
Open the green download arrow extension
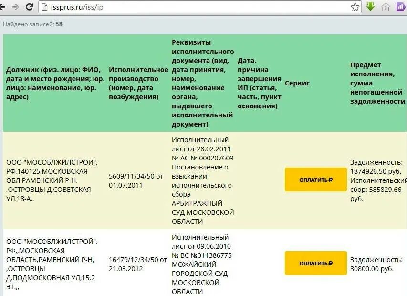click(x=370, y=7)
